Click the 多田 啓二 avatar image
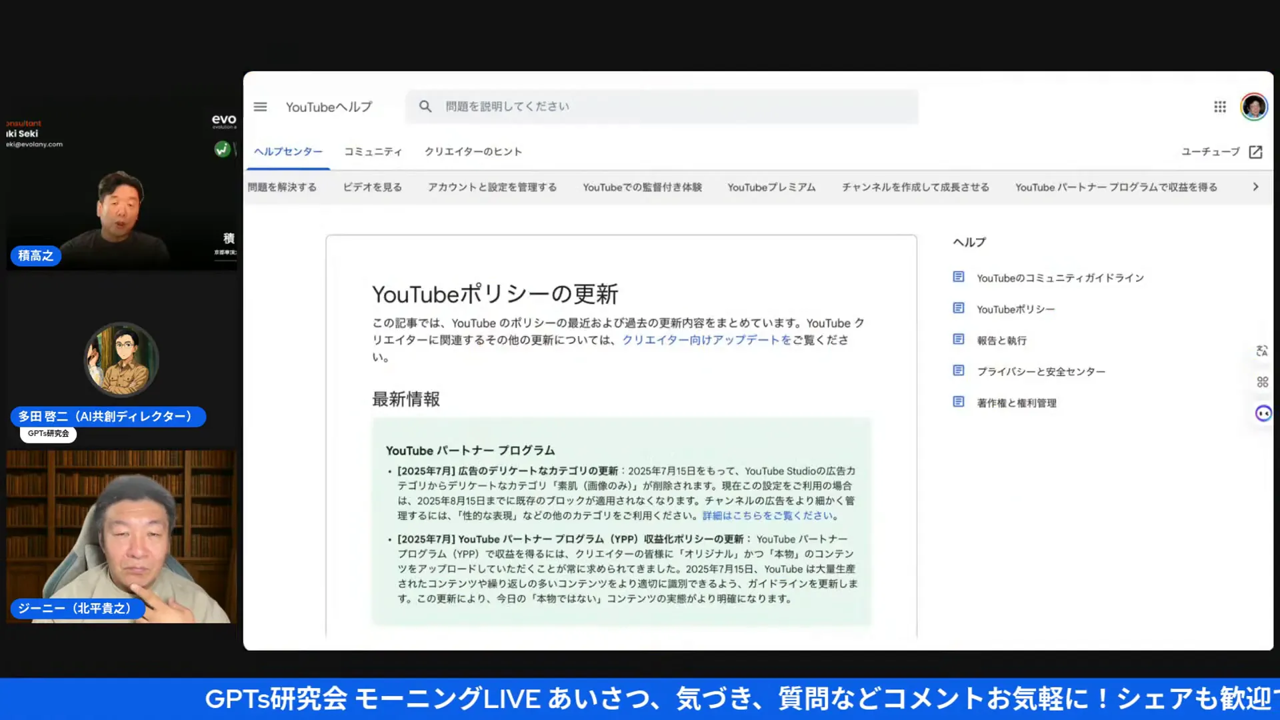 pyautogui.click(x=121, y=360)
